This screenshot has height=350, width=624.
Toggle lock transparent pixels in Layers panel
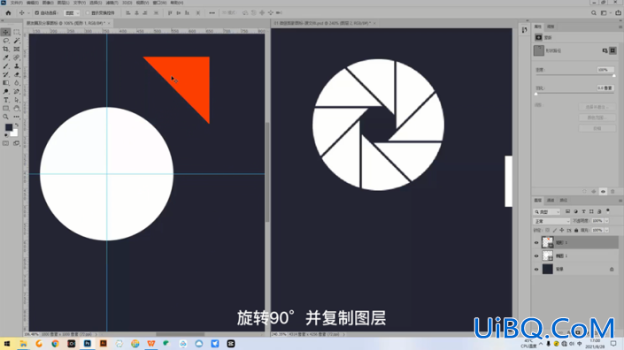[x=548, y=231]
